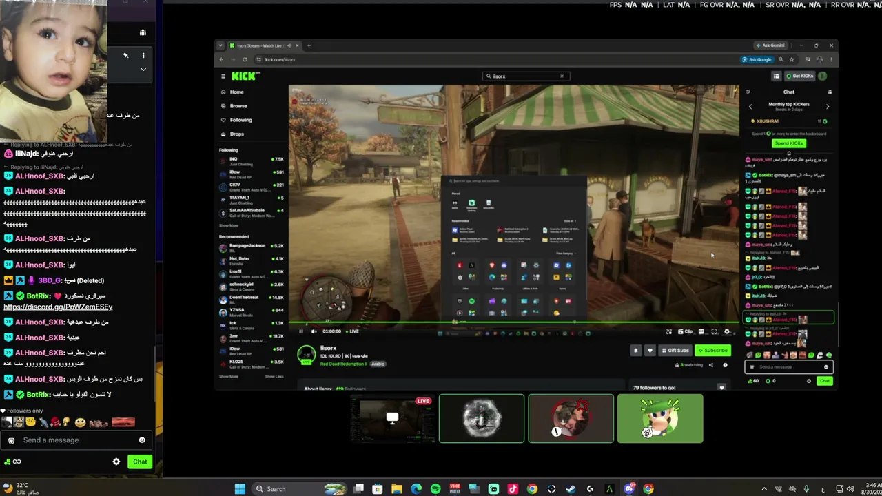Pause the stream video
Screen dimensions: 882x496
click(300, 331)
